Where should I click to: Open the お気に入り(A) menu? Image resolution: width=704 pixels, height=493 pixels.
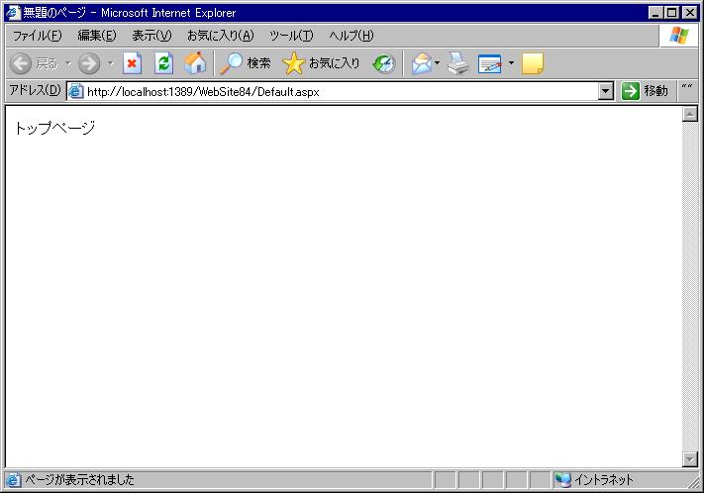coord(221,36)
